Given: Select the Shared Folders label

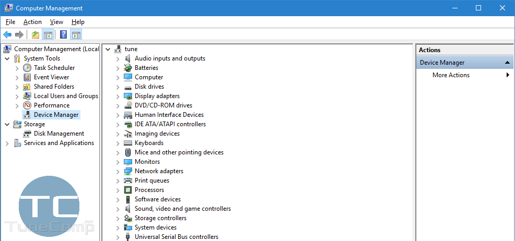Looking at the screenshot, I should (54, 87).
